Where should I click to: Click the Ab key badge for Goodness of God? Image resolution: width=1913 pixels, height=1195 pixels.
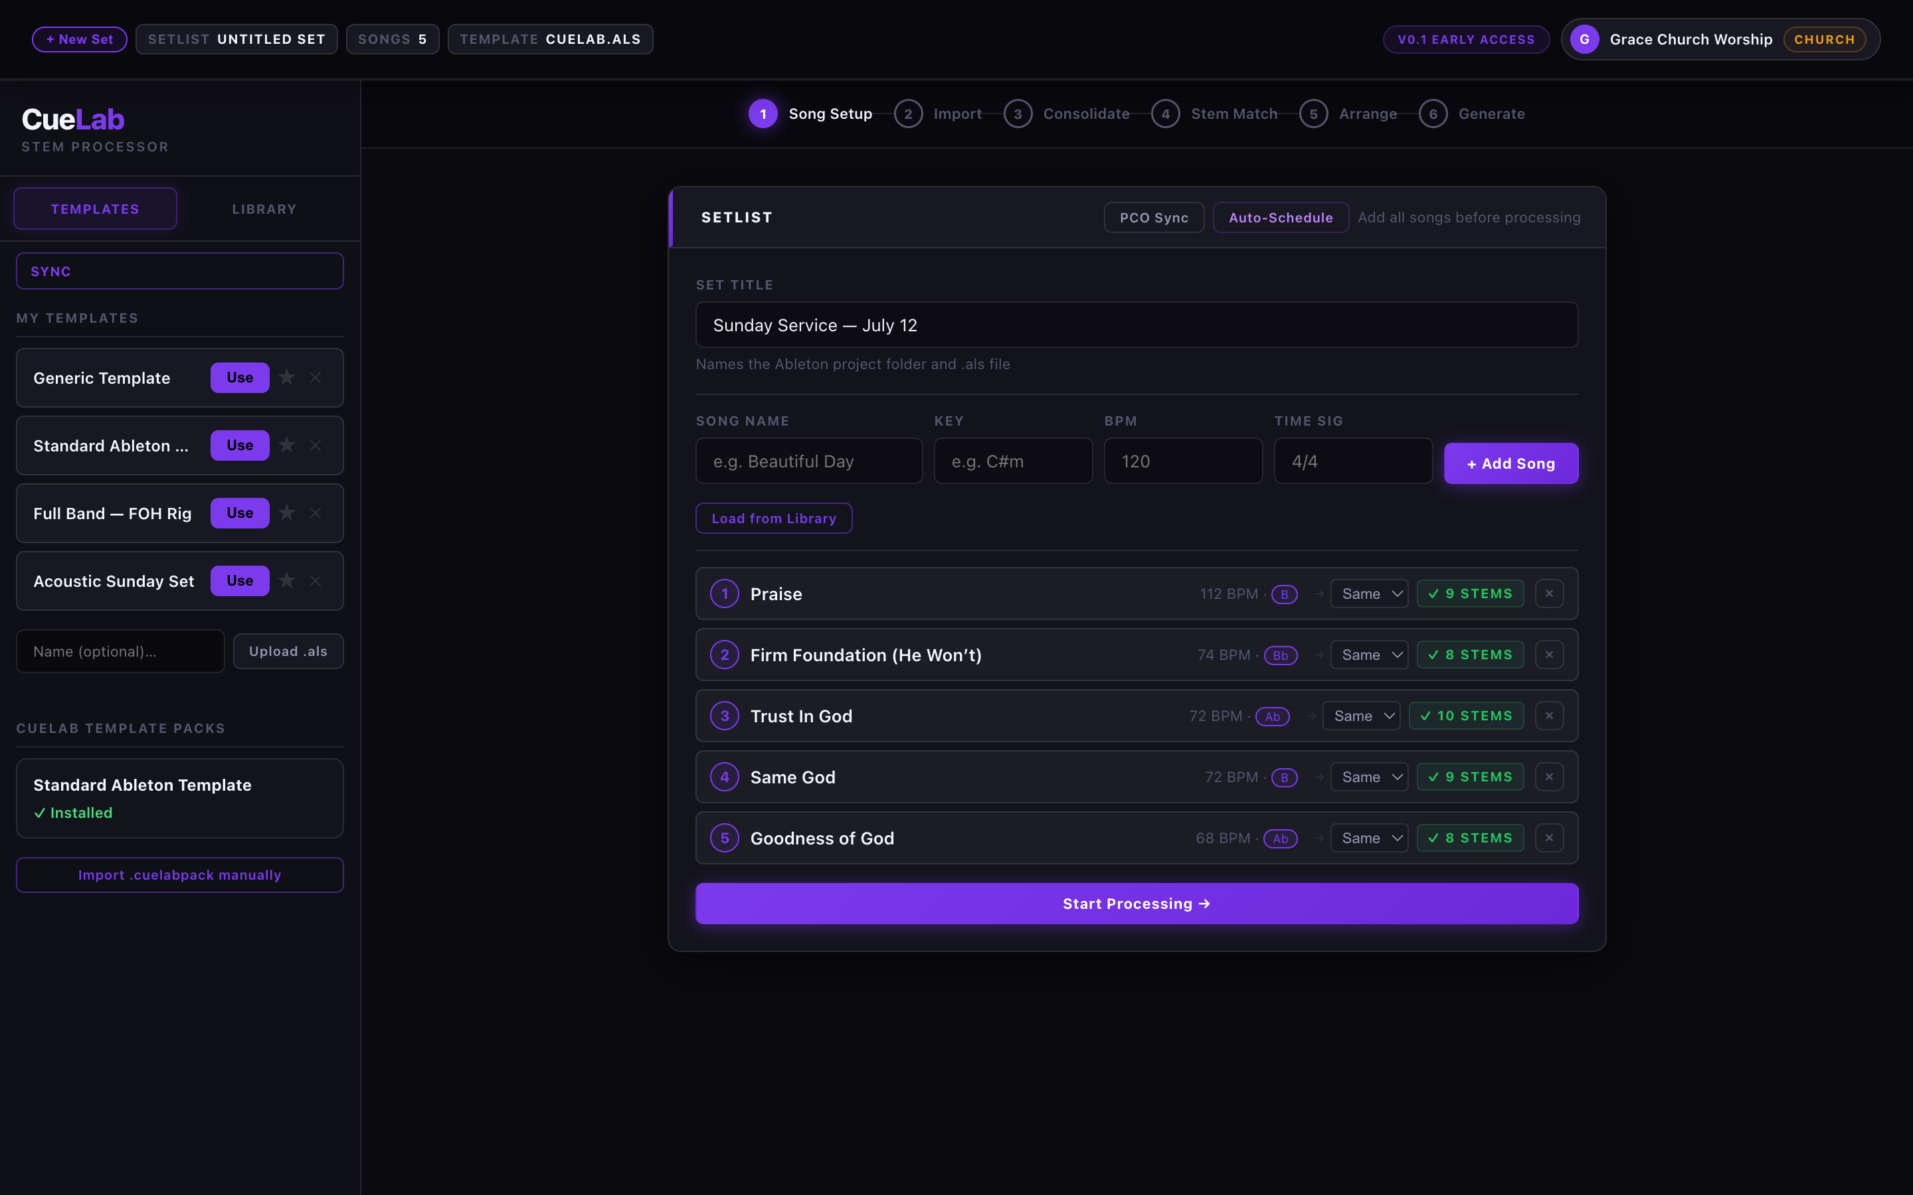point(1281,838)
